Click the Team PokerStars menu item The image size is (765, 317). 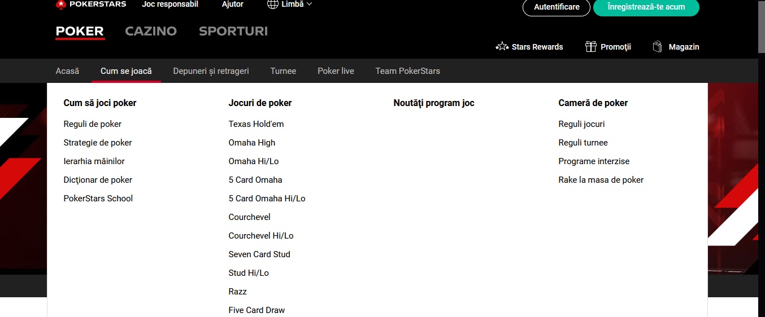click(408, 71)
